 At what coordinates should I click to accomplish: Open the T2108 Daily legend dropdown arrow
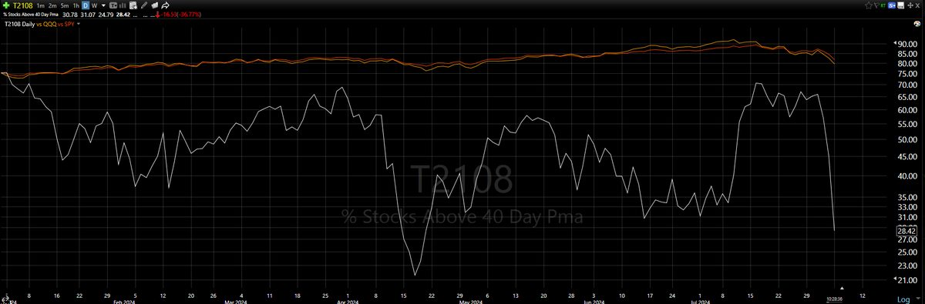tap(78, 24)
